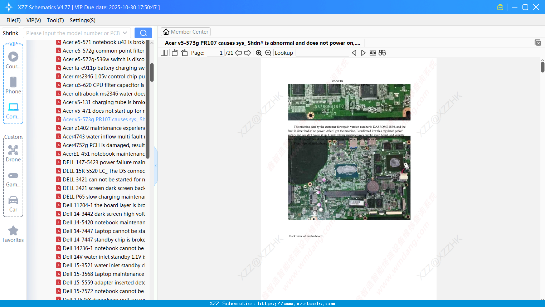Open 'Acer e5-572g-536w switch' file
The image size is (545, 307).
101,59
